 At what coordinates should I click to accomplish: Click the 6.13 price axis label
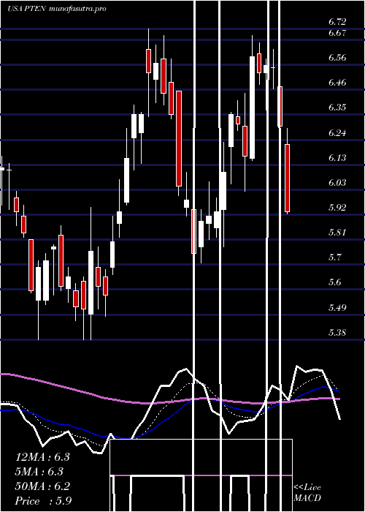click(337, 157)
